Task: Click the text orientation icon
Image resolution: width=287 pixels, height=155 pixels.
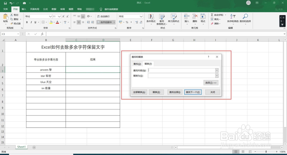Action: 89,16
